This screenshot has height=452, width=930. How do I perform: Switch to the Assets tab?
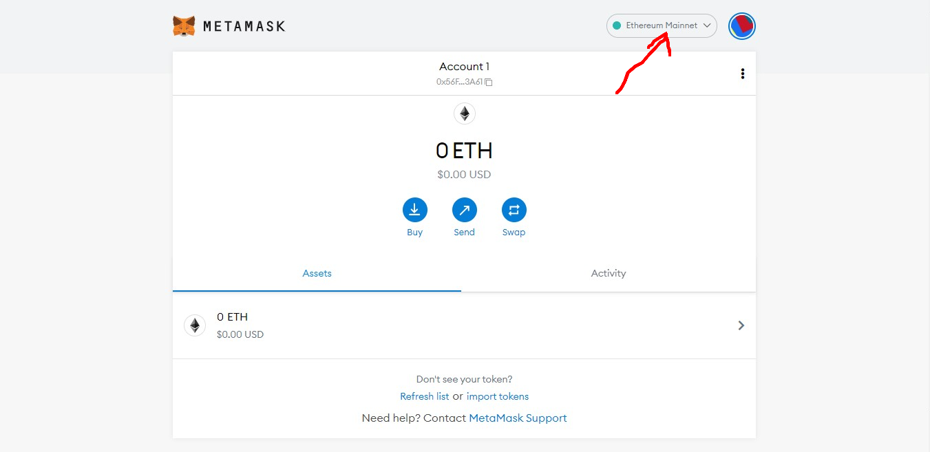pos(317,273)
